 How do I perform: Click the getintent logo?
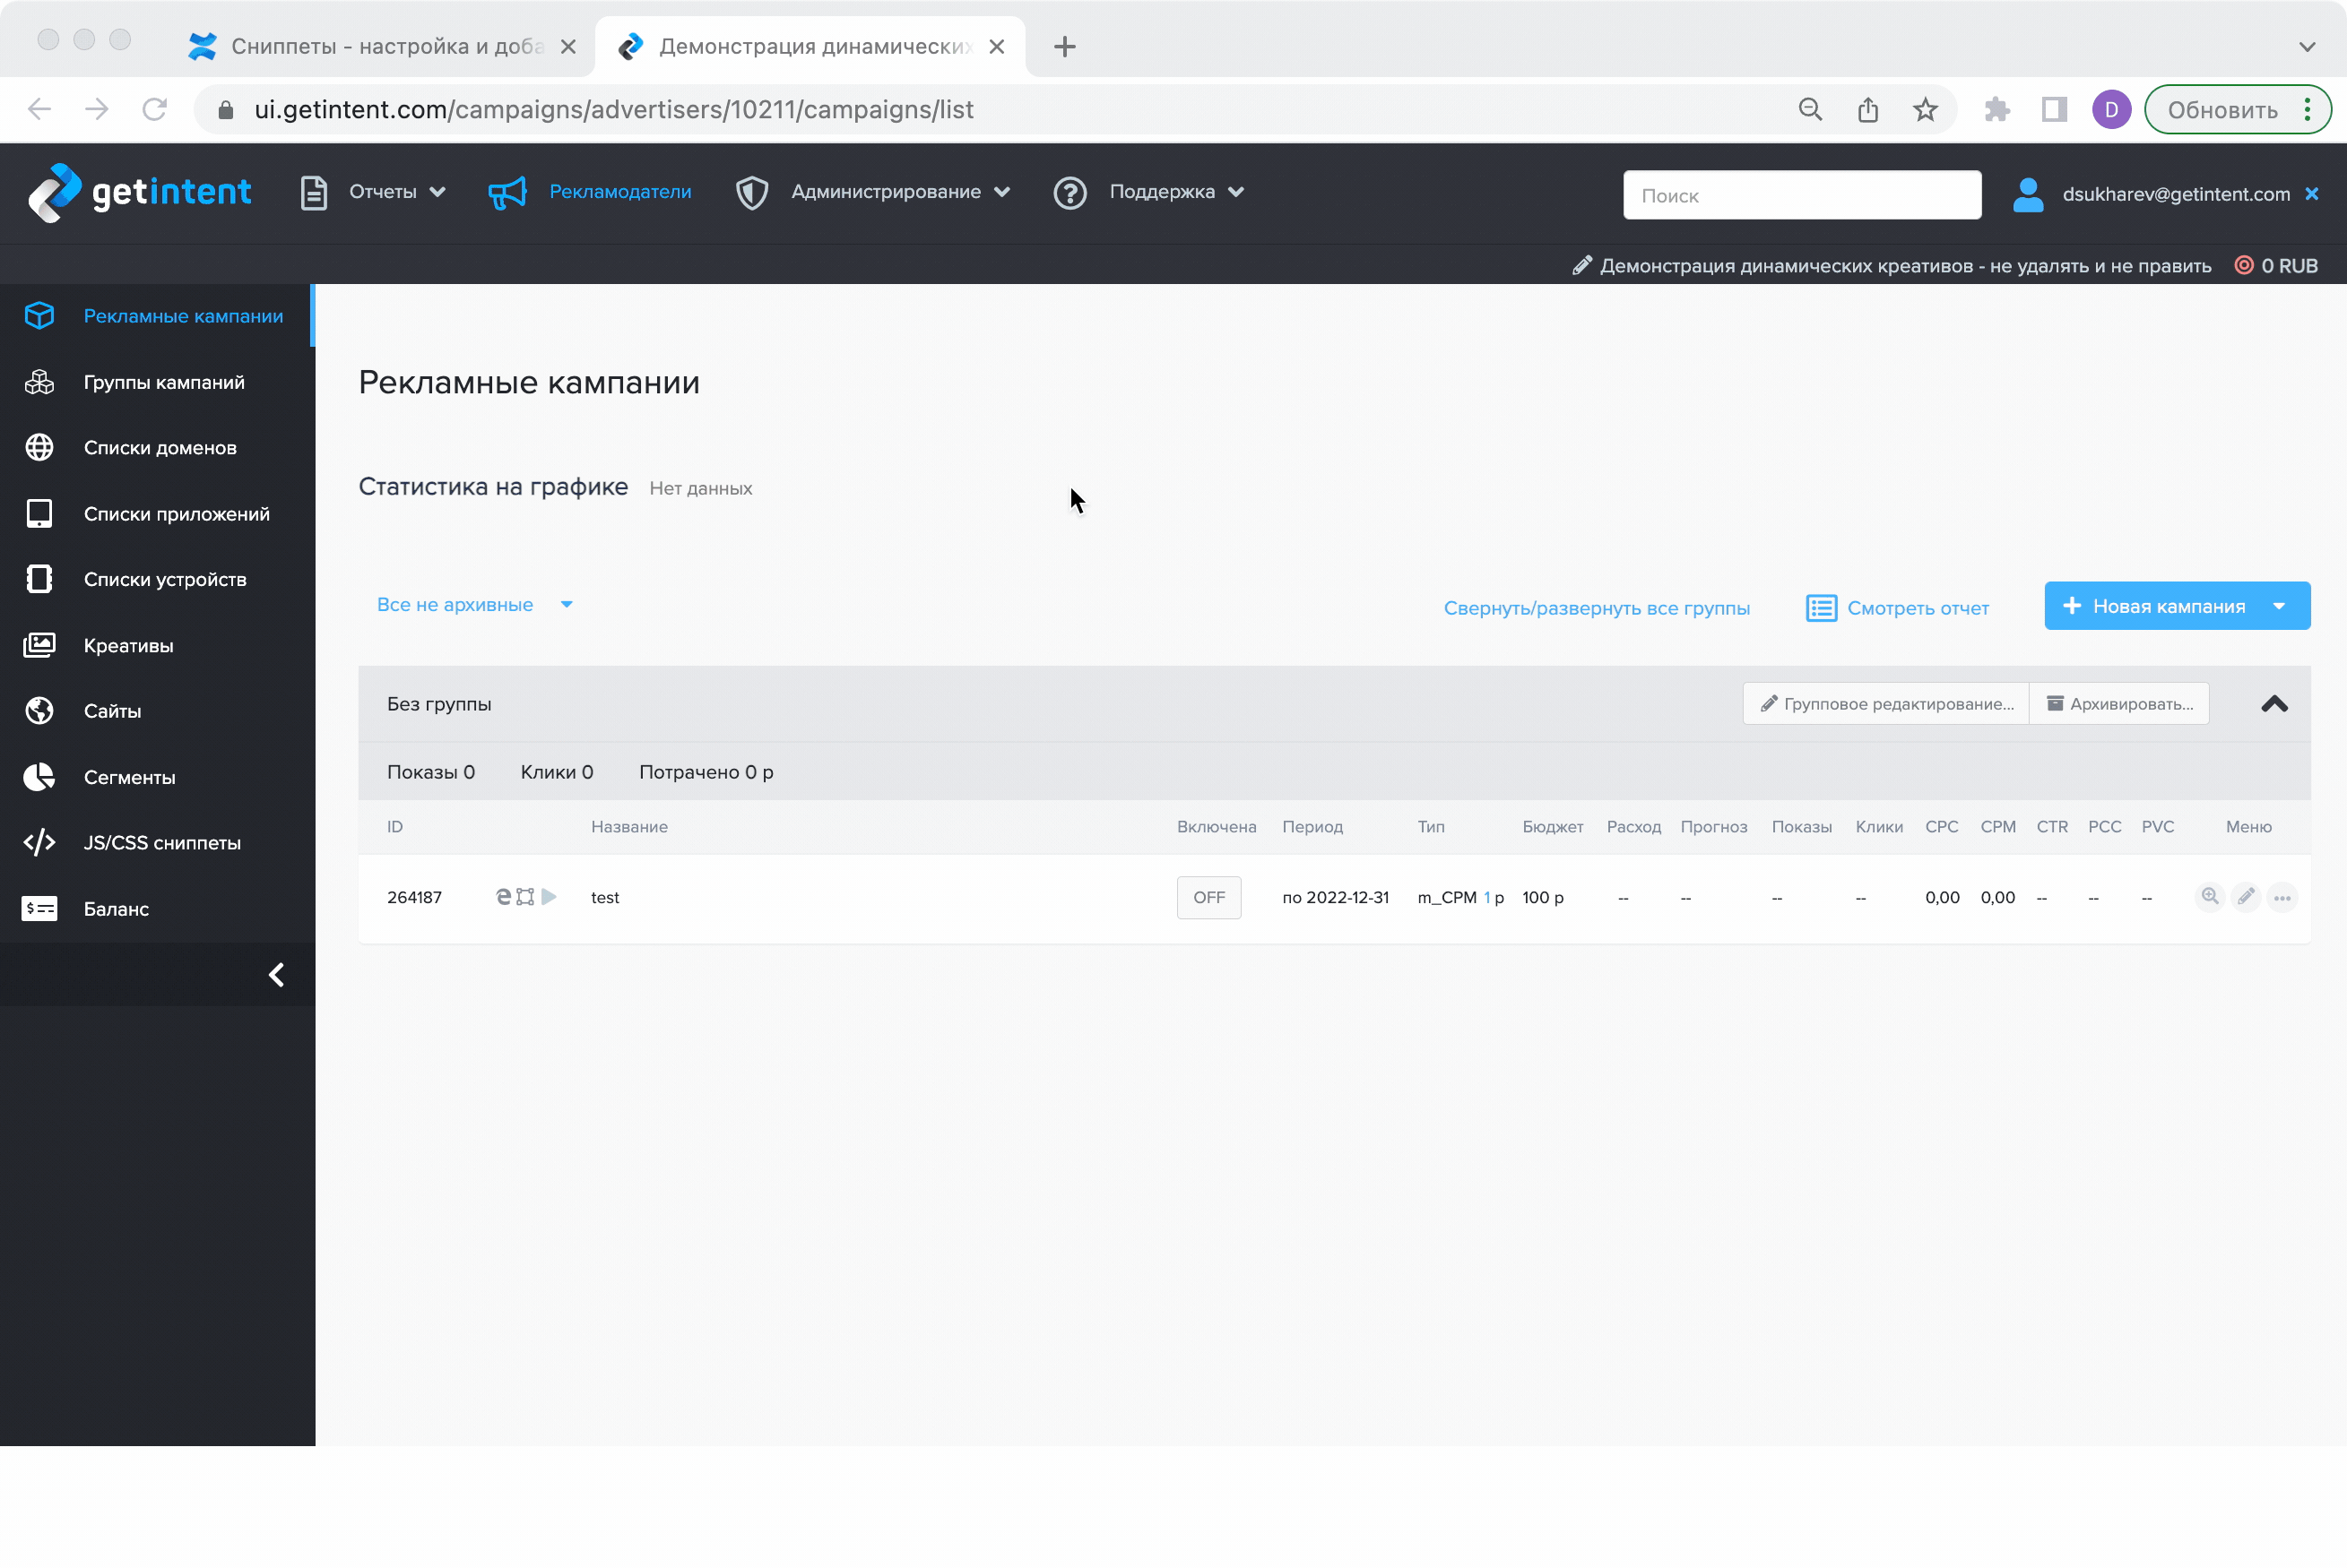139,192
